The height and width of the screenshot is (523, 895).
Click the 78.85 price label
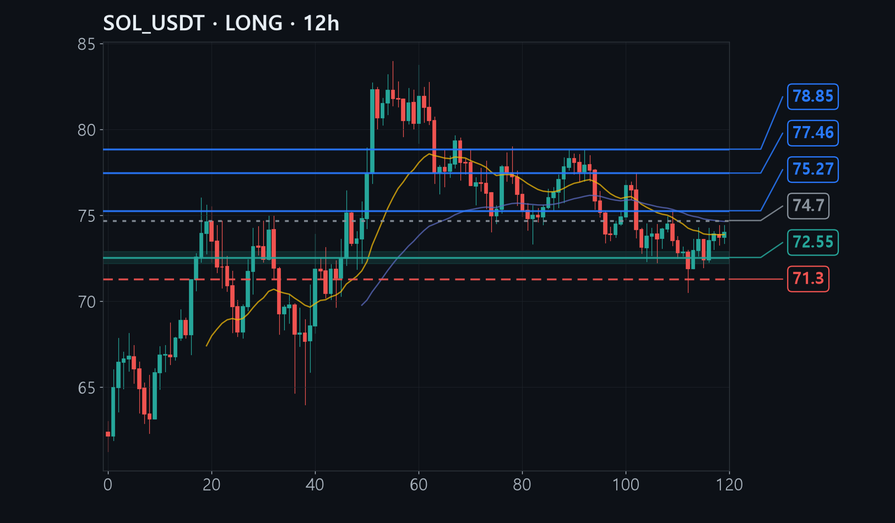(813, 96)
